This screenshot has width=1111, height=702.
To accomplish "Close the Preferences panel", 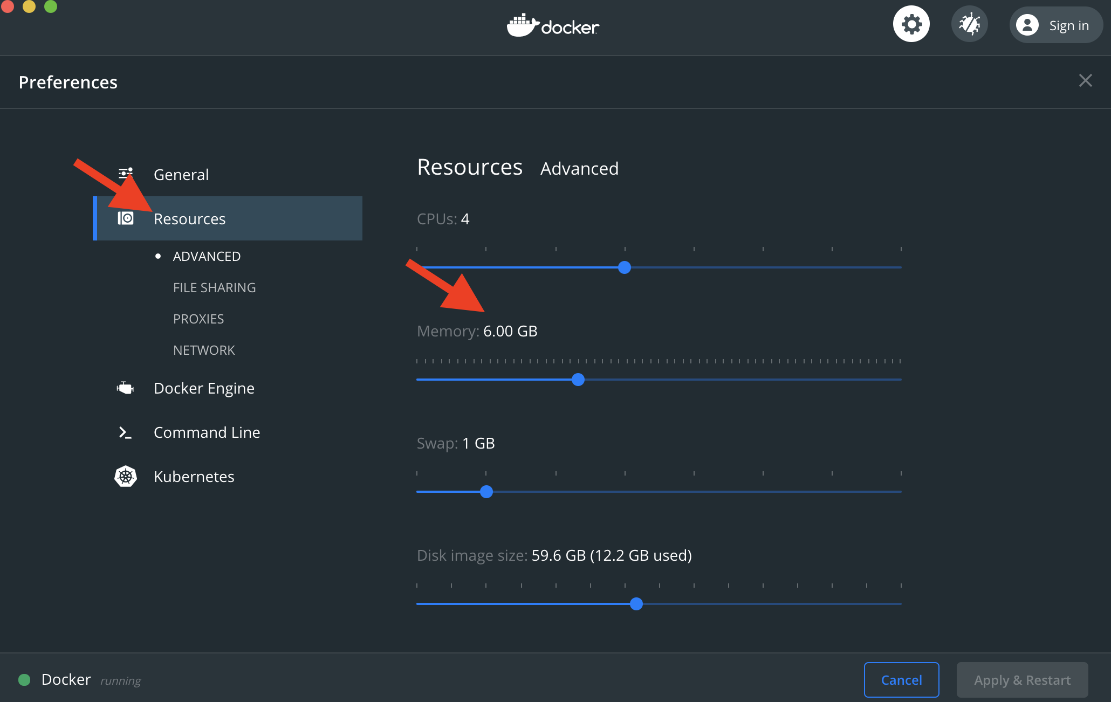I will coord(1085,81).
